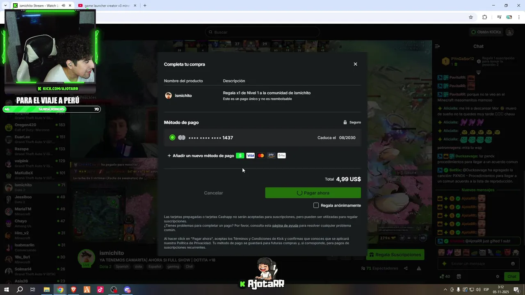Mute the ismichito tab audio icon
Screen dimensions: 525x295
click(x=63, y=6)
